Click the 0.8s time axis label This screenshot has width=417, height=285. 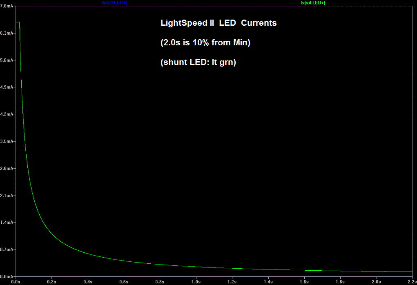click(x=160, y=282)
